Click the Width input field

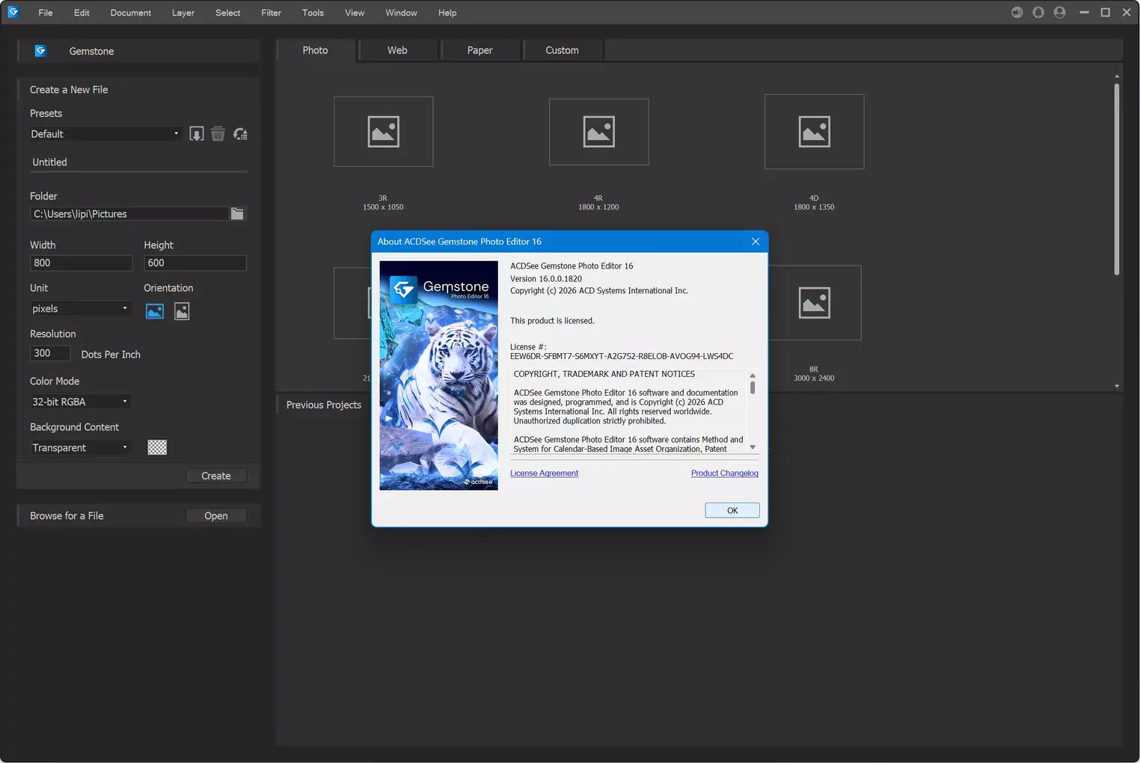[x=81, y=263]
